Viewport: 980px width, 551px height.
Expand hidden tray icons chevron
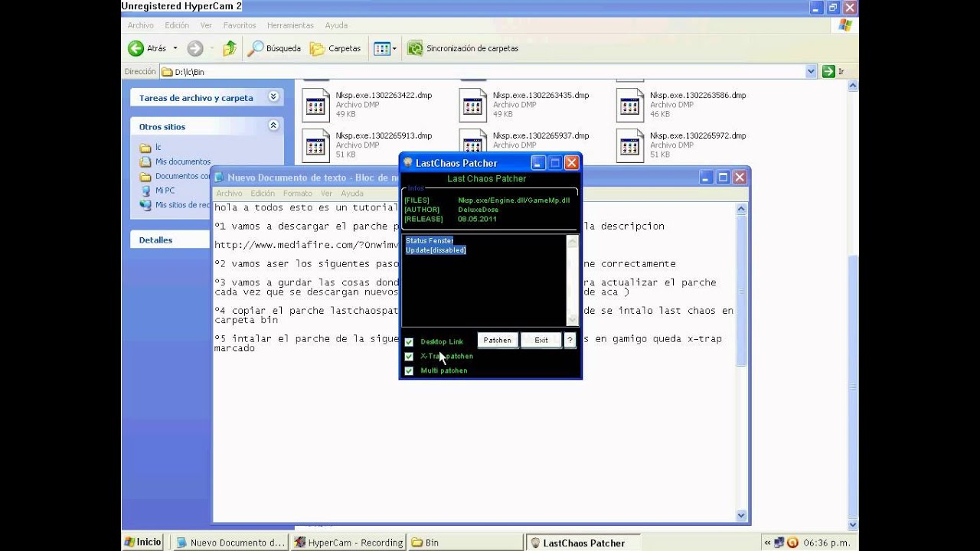[766, 543]
